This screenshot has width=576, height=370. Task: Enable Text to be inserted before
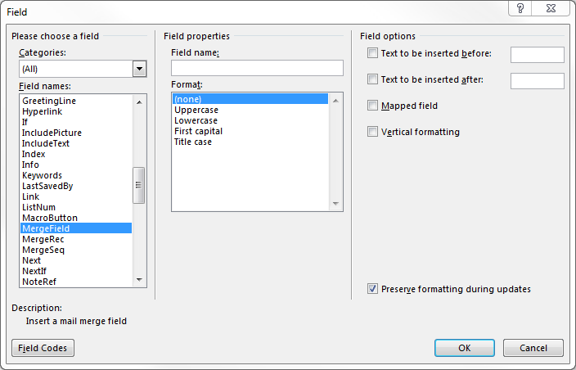pos(373,54)
